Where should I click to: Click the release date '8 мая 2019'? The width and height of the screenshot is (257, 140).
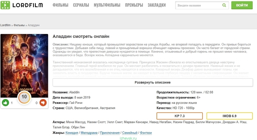pos(82,97)
